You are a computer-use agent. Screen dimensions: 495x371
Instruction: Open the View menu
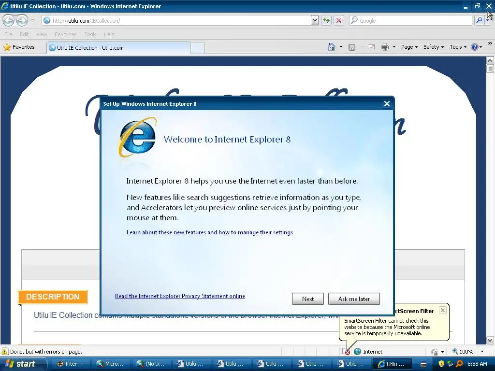coord(42,34)
